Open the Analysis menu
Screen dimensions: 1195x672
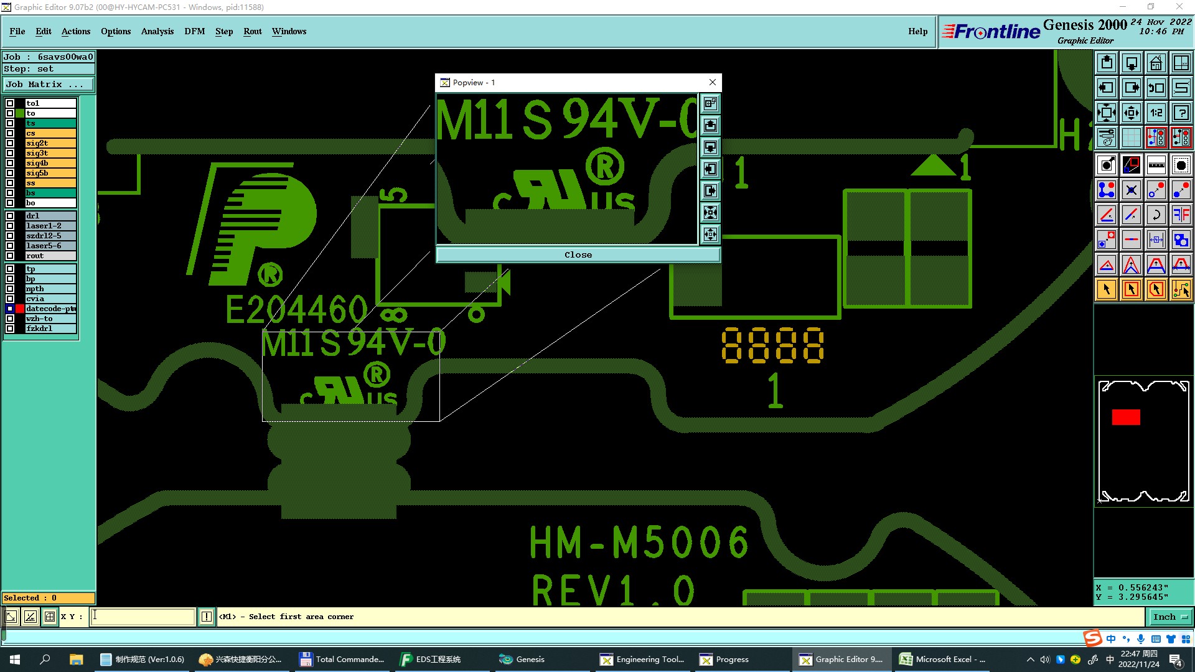(x=157, y=31)
